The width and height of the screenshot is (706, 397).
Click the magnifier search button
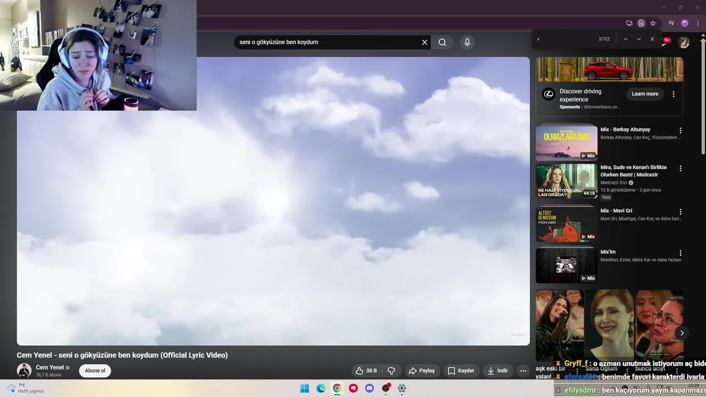[442, 42]
